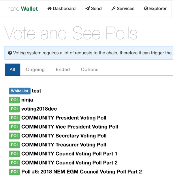Click the Dashboard home icon
Image resolution: width=173 pixels, height=177 pixels.
[49, 8]
